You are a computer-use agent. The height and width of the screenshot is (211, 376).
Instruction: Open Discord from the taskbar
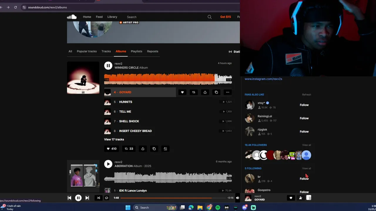click(244, 207)
